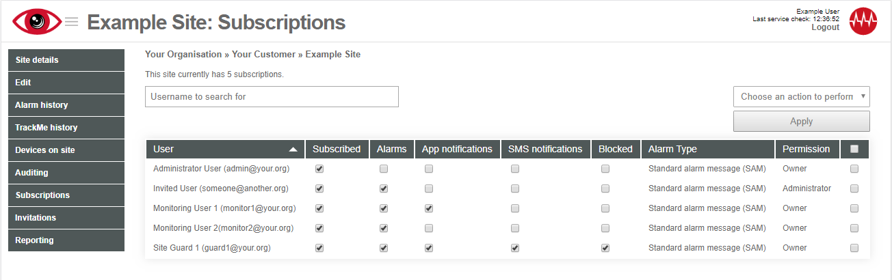The width and height of the screenshot is (892, 280).
Task: Toggle Blocked for Site Guard 1
Action: 605,248
